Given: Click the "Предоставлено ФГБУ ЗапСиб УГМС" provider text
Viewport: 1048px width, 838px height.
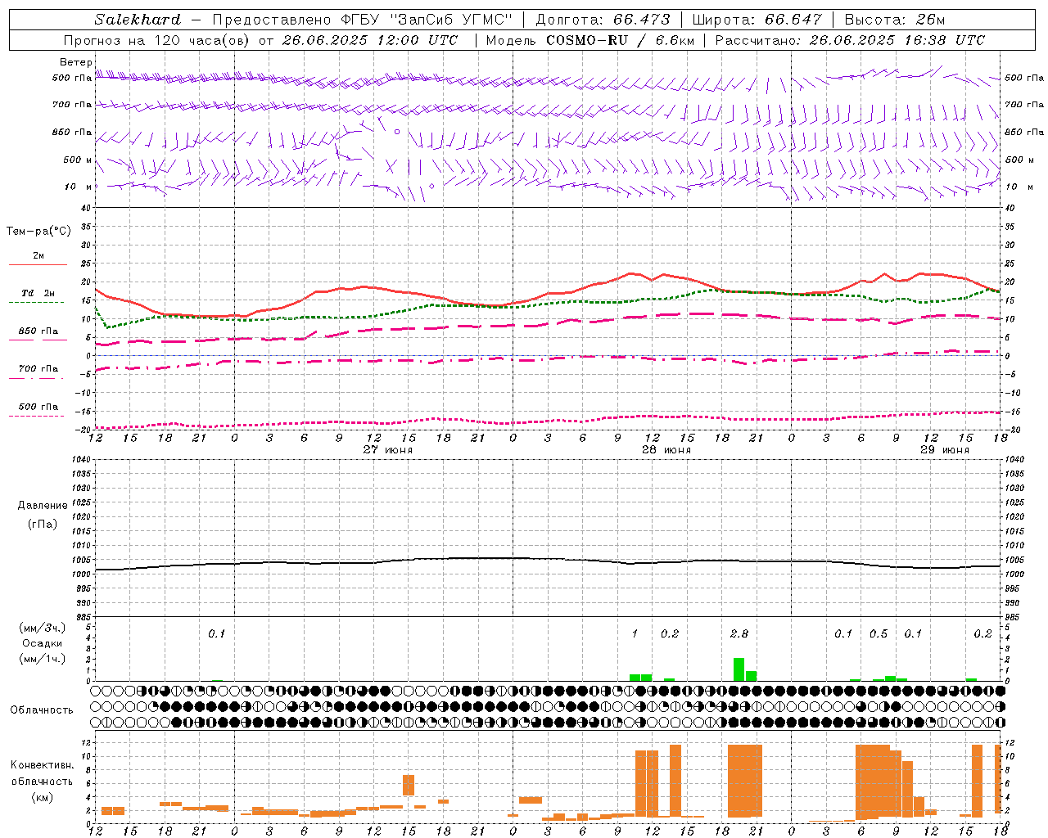Looking at the screenshot, I should tap(361, 20).
